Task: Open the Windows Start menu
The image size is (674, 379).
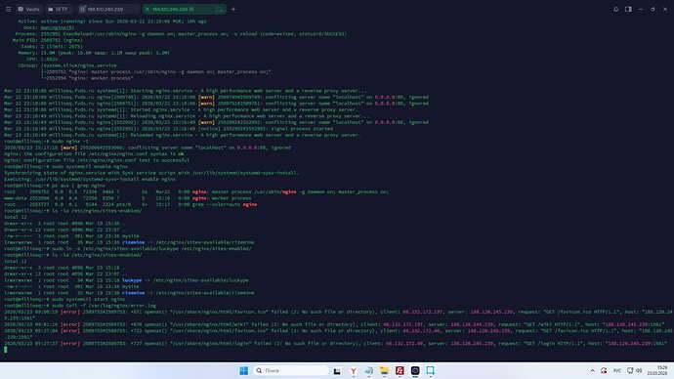Action: (x=243, y=370)
